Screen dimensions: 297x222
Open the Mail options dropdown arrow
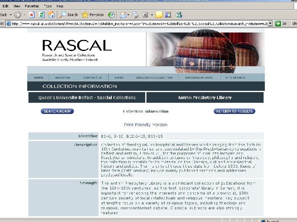click(x=128, y=15)
